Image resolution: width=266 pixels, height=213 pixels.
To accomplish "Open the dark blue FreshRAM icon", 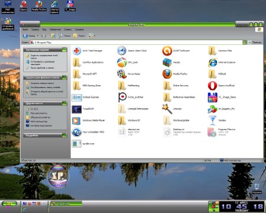I will click(76, 109).
